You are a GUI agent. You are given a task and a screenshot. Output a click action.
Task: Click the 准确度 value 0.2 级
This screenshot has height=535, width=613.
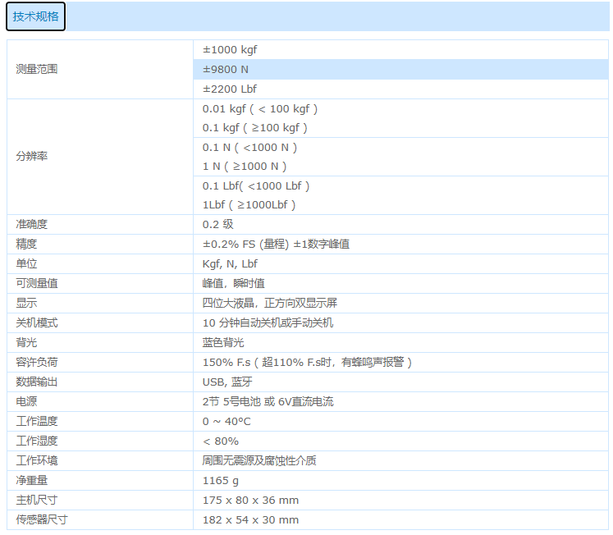pos(218,224)
